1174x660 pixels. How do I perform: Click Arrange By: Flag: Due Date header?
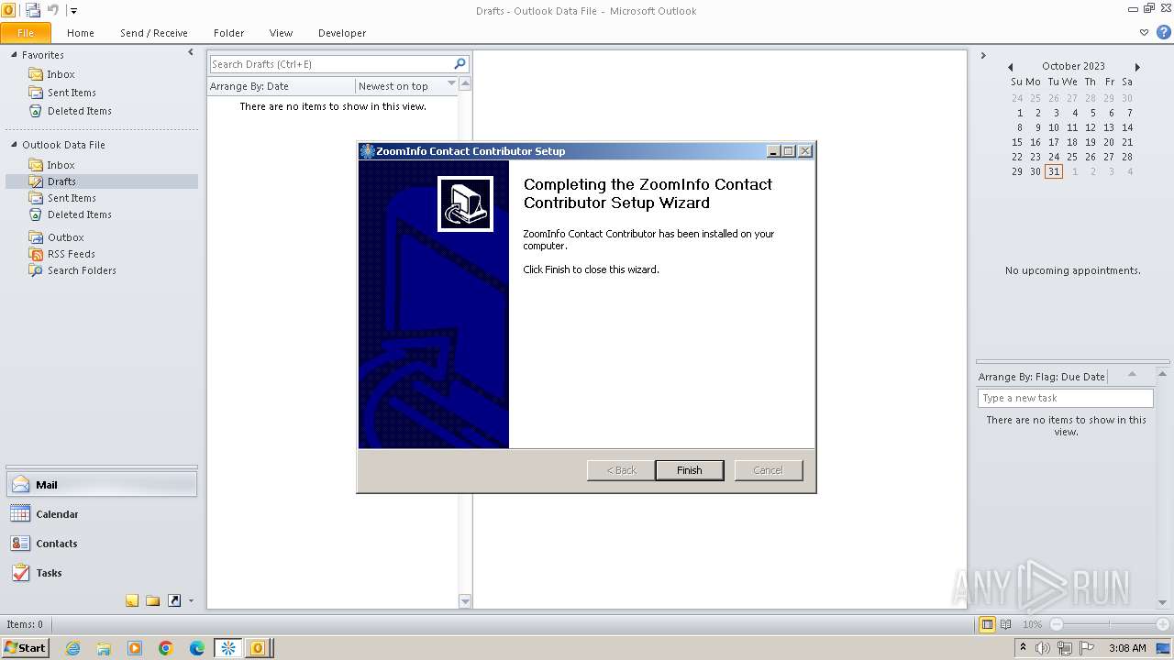1042,377
